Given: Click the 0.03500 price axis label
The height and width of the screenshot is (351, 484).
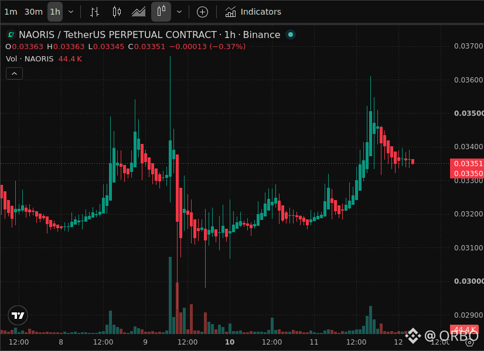Looking at the screenshot, I should click(x=469, y=113).
